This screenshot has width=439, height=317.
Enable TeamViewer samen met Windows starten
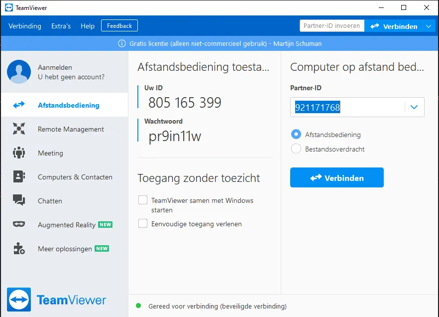(143, 200)
